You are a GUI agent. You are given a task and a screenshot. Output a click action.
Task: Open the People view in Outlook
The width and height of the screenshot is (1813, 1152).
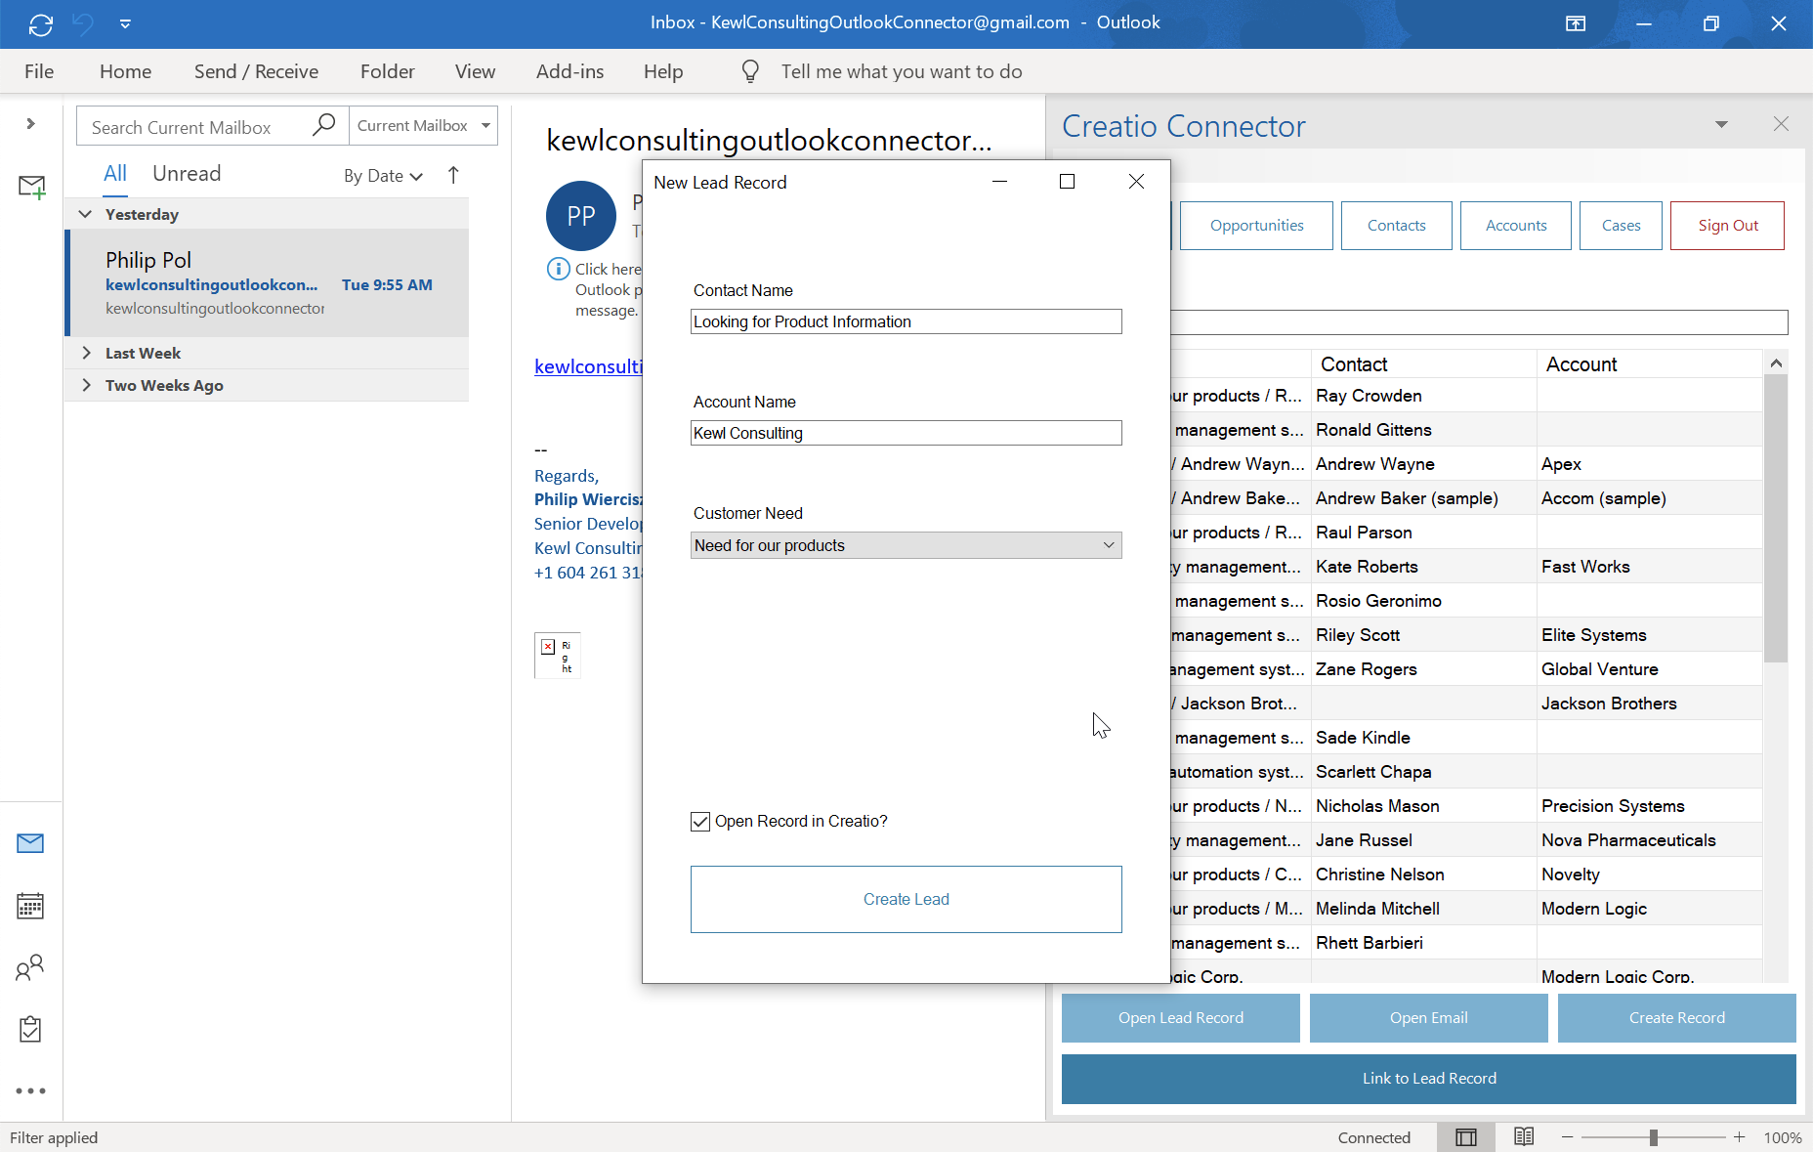click(x=30, y=969)
